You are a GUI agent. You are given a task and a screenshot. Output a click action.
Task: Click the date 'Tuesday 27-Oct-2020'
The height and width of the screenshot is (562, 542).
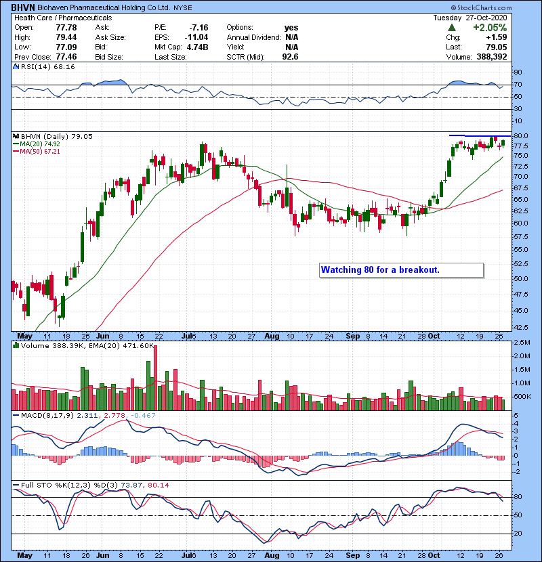470,18
